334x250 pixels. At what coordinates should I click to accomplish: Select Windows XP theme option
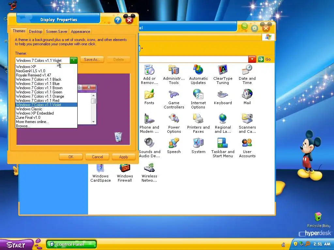[x=46, y=66]
